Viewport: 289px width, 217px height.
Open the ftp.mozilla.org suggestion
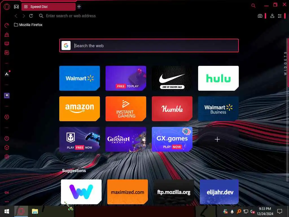coord(174,192)
